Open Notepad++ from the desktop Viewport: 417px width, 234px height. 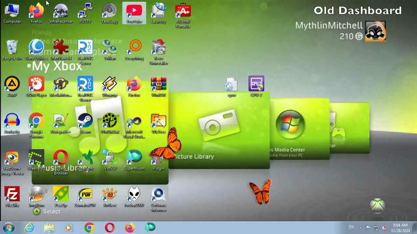coord(61,123)
